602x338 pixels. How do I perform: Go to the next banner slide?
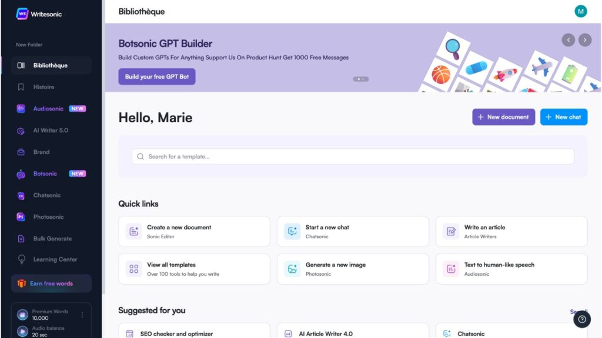click(x=585, y=40)
